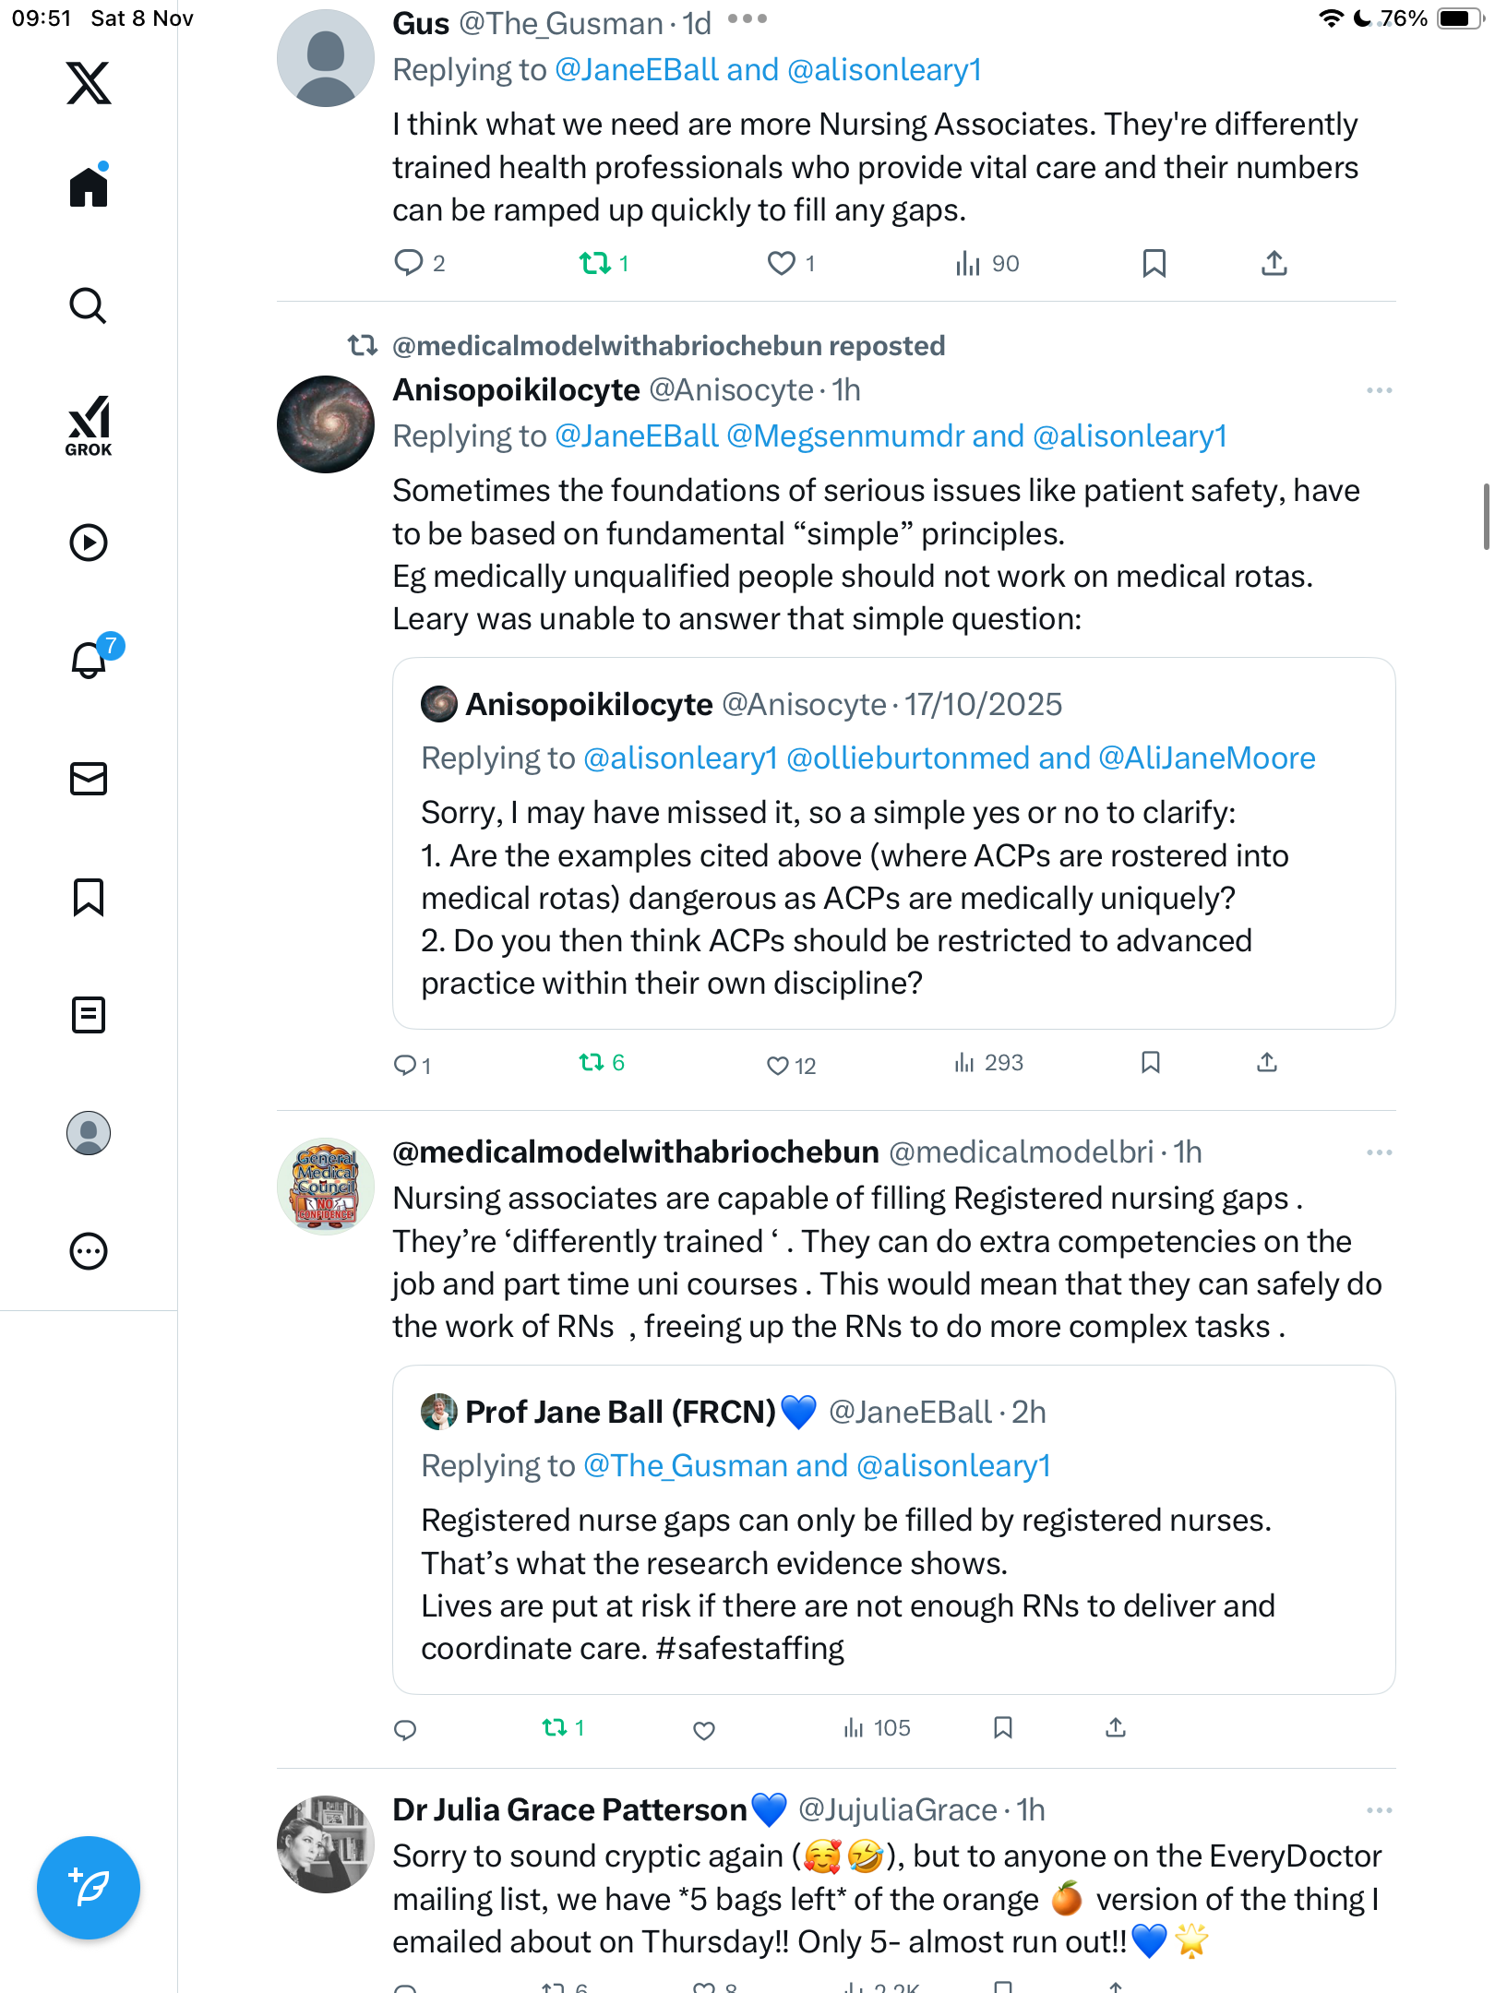Image resolution: width=1495 pixels, height=1993 pixels.
Task: Open the sidebar Bookmarks icon
Action: pos(89,897)
